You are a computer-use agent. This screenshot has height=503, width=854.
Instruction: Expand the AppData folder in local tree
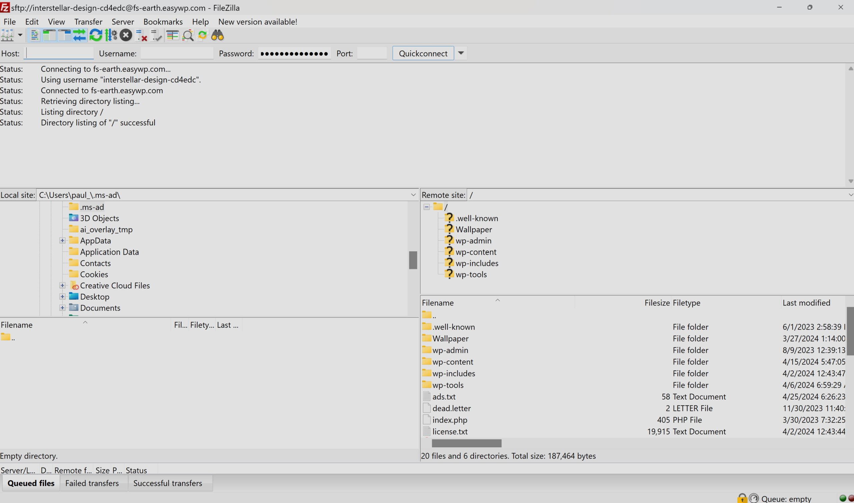62,240
